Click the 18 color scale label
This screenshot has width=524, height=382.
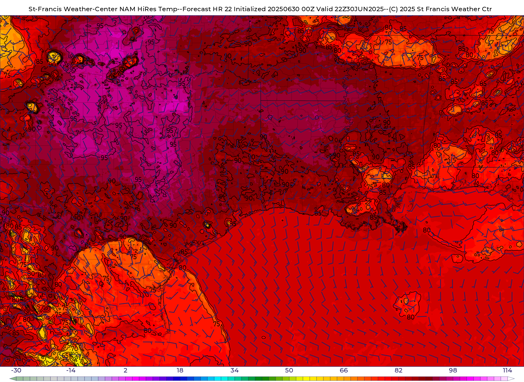tap(180, 370)
